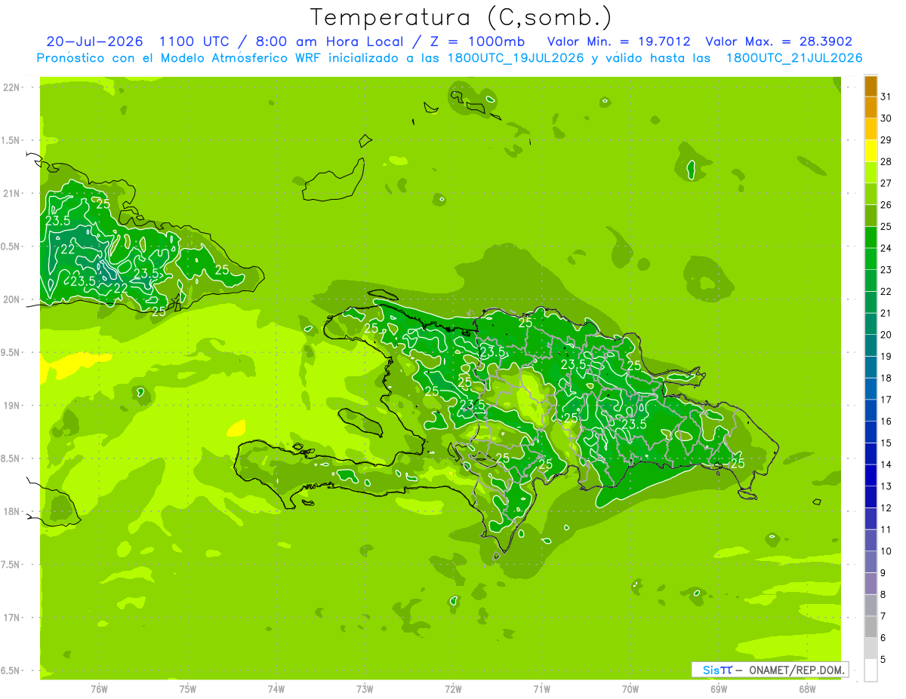Click the "71W" longitude axis label
Viewport: 906px width, 699px height.
pyautogui.click(x=541, y=689)
